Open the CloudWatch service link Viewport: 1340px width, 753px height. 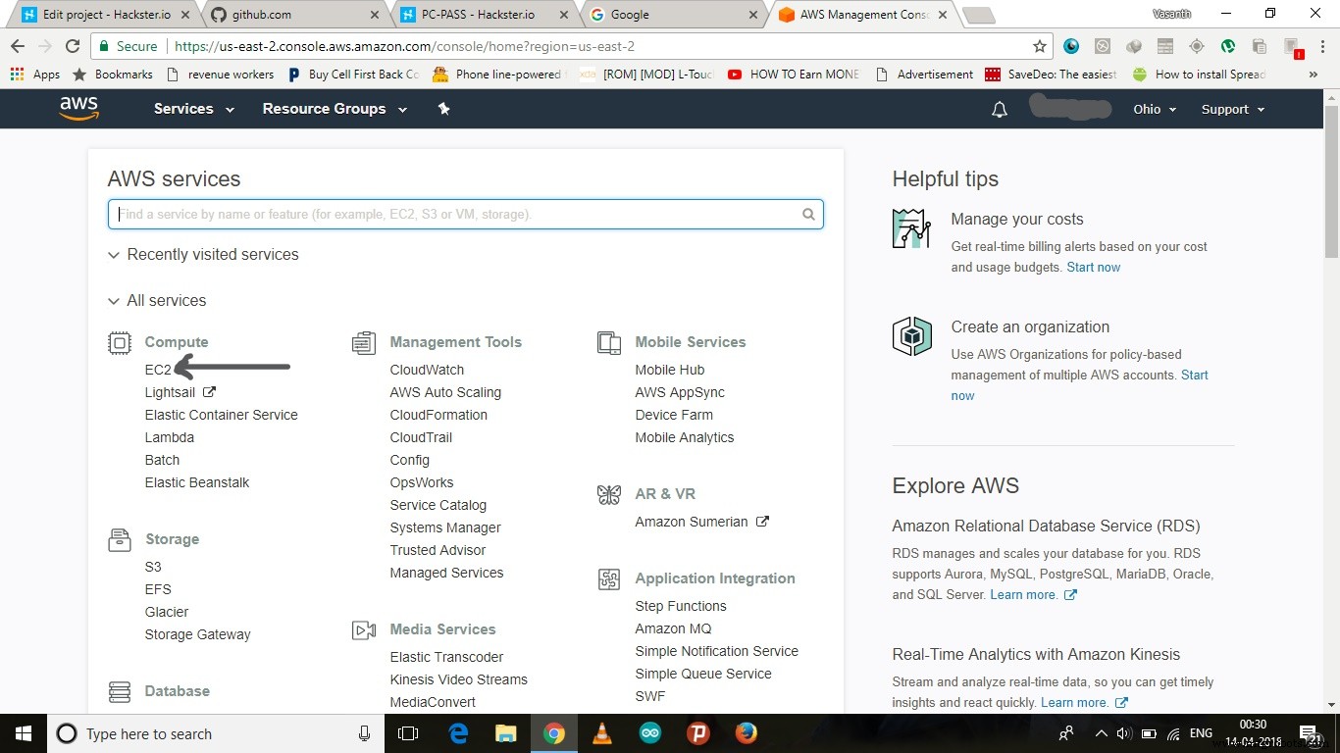point(427,370)
